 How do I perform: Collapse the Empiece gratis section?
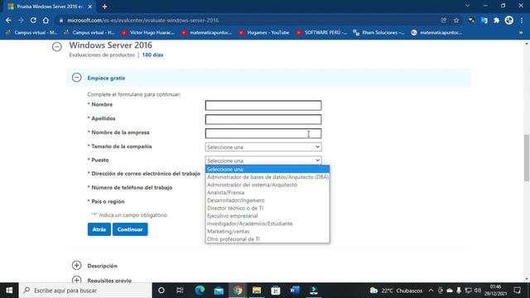pyautogui.click(x=77, y=78)
